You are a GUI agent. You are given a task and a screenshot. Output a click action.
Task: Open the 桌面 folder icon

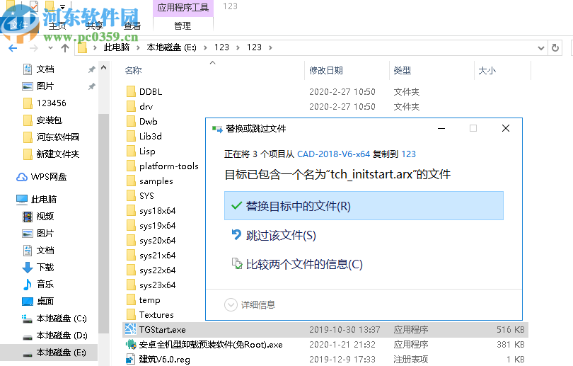pyautogui.click(x=28, y=302)
